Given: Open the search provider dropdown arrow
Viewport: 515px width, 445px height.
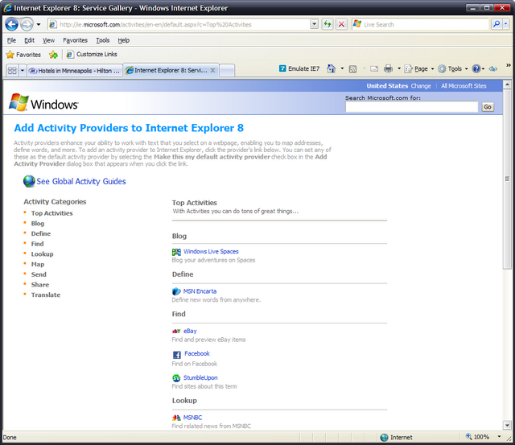Looking at the screenshot, I should click(x=506, y=24).
